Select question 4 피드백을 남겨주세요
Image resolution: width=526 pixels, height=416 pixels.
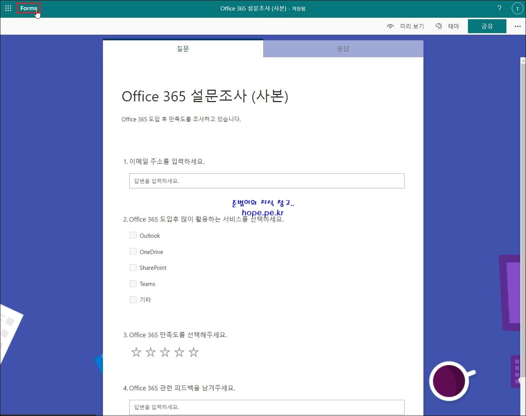pyautogui.click(x=179, y=388)
